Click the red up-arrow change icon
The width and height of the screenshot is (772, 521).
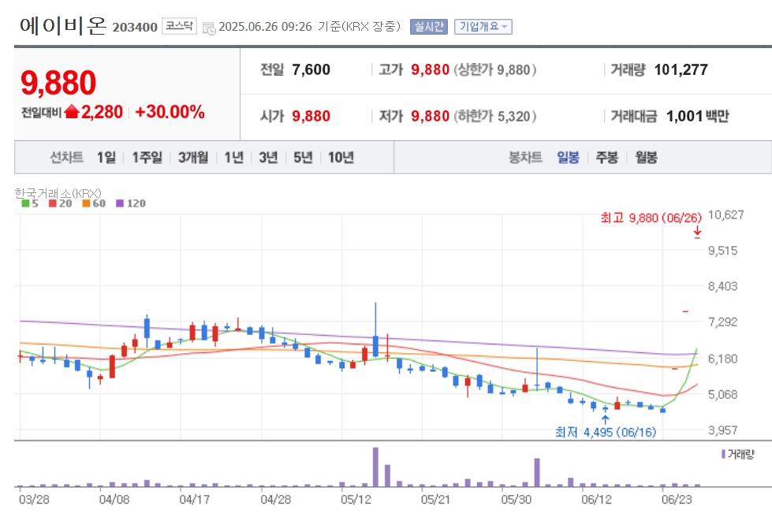(x=72, y=112)
